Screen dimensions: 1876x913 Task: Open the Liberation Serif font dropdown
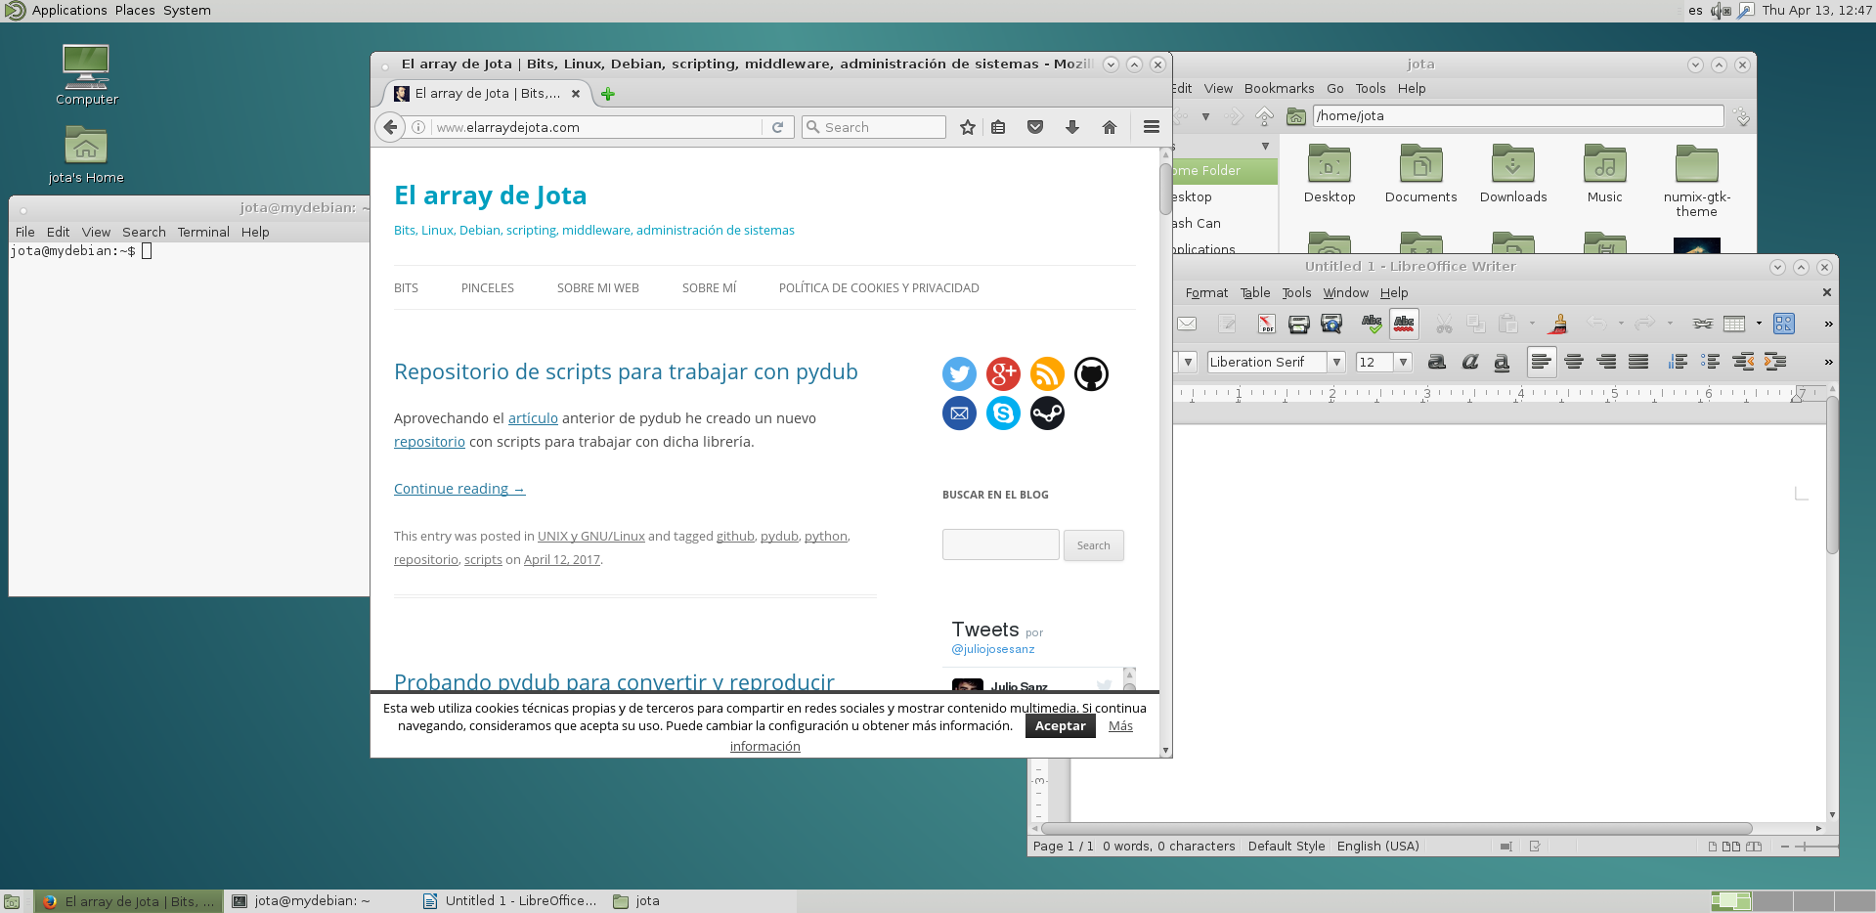click(x=1336, y=362)
